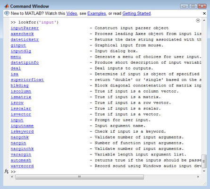The width and height of the screenshot is (210, 189).
Task: Open the superiorfloat help link
Action: (x=27, y=80)
